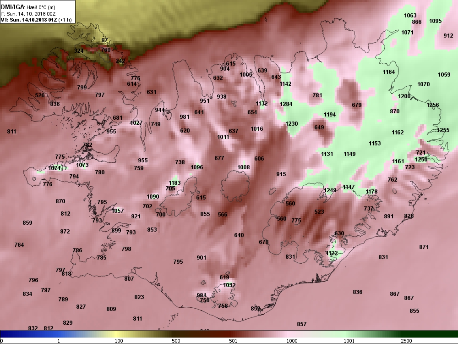Select the 523 glacier value
Image resolution: width=458 pixels, height=344 pixels.
tap(319, 211)
